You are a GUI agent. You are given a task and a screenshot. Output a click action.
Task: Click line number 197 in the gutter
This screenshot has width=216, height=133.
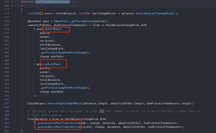pyautogui.click(x=5, y=103)
